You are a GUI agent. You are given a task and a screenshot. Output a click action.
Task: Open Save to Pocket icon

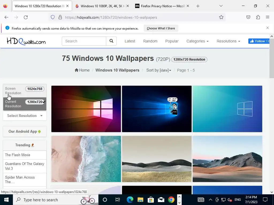[248, 17]
